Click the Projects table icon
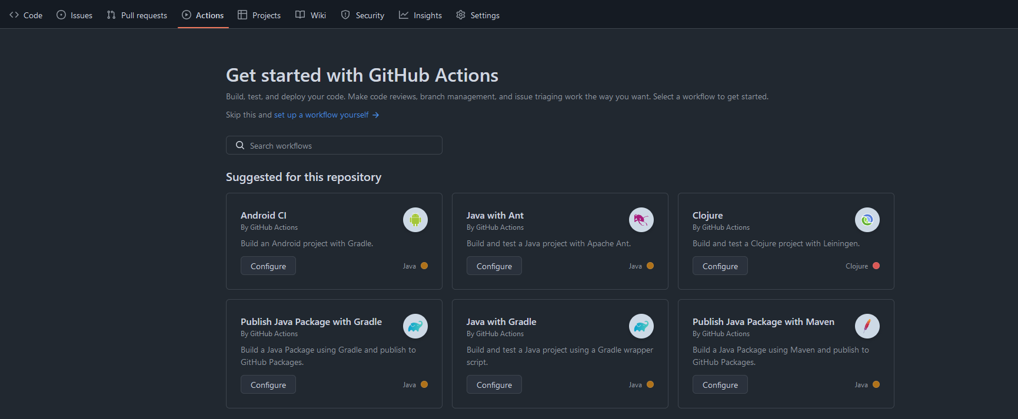1018x419 pixels. pyautogui.click(x=242, y=15)
